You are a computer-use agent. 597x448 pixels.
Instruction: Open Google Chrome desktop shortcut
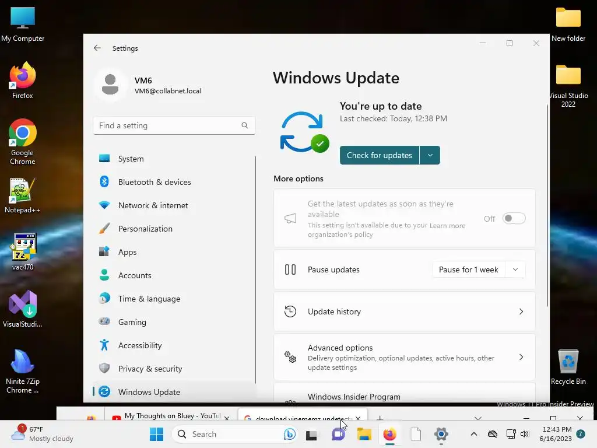tap(23, 142)
